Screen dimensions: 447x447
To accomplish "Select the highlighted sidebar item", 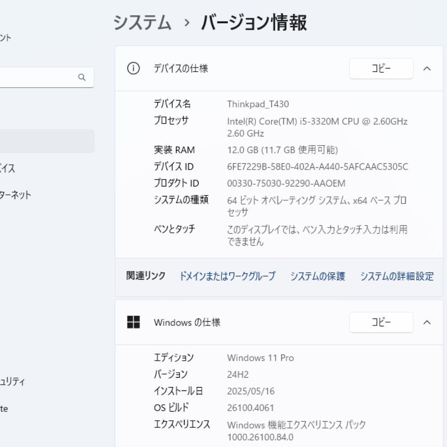I will (46, 141).
